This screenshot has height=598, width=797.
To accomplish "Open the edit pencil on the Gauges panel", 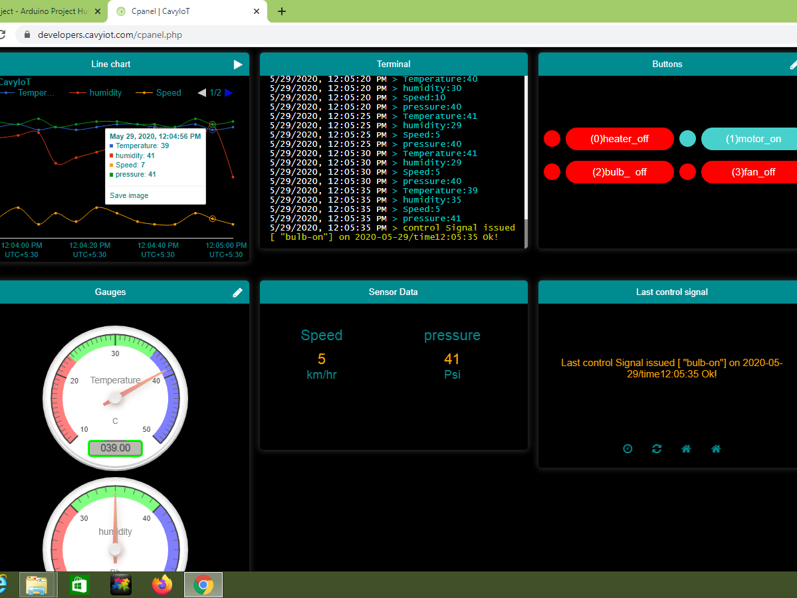I will (237, 292).
